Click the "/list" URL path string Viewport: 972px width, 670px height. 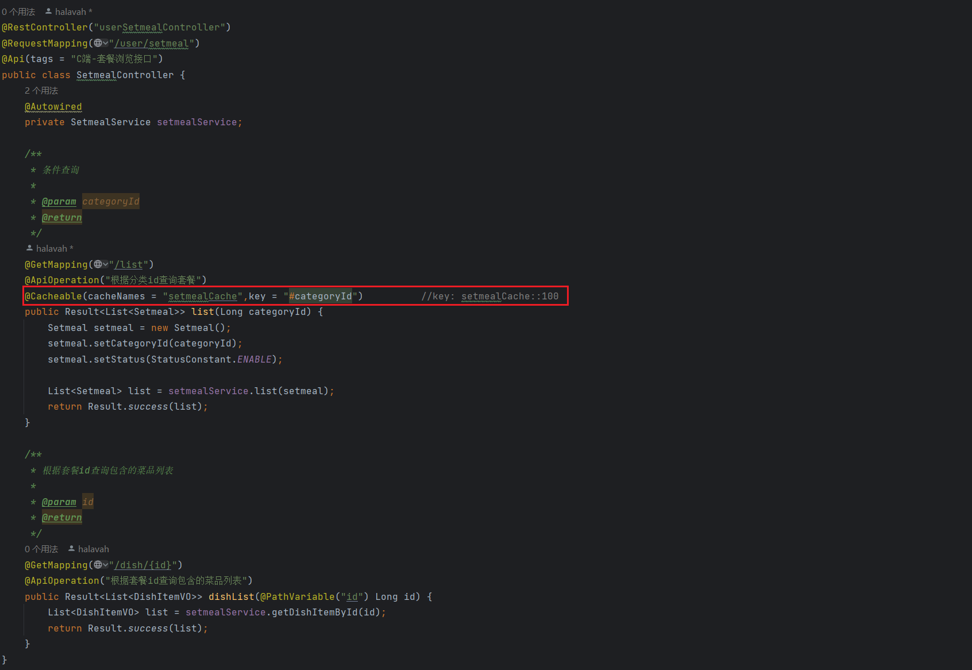tap(129, 264)
